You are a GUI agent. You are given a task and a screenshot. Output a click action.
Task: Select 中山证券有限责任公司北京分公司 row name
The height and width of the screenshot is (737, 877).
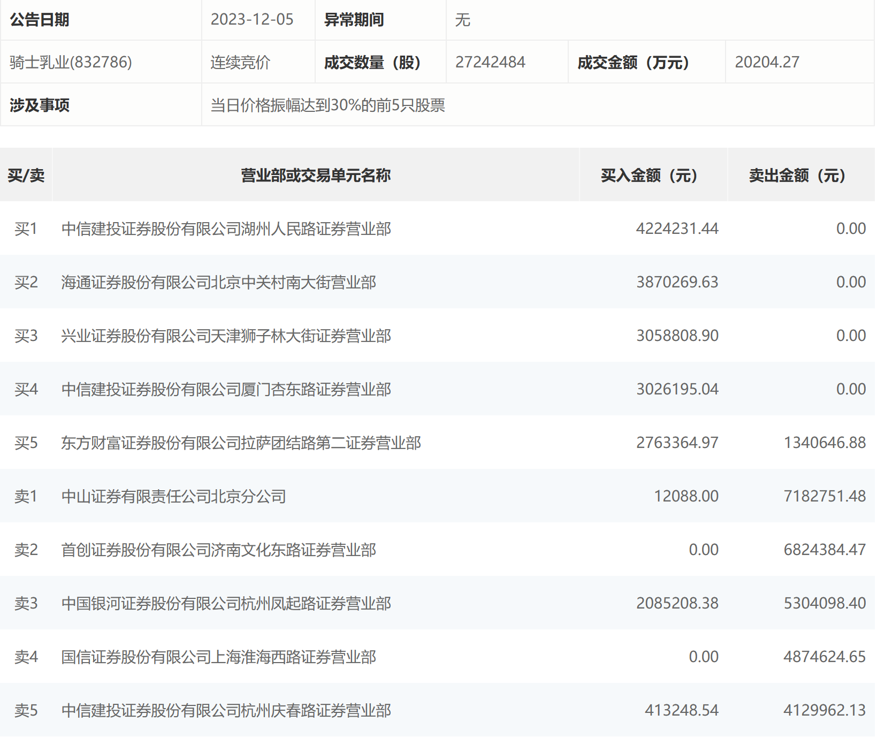click(174, 496)
